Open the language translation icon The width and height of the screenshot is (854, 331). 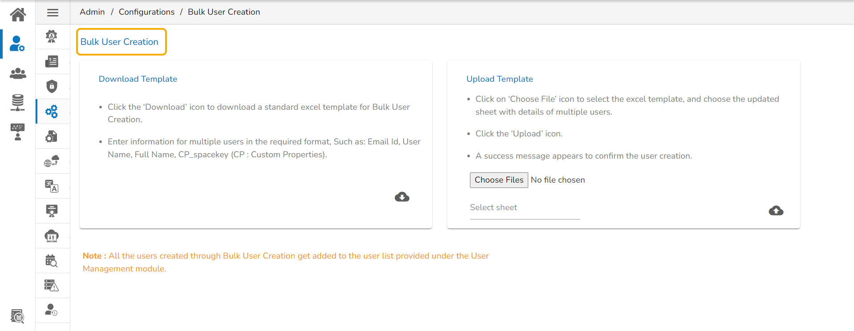52,186
